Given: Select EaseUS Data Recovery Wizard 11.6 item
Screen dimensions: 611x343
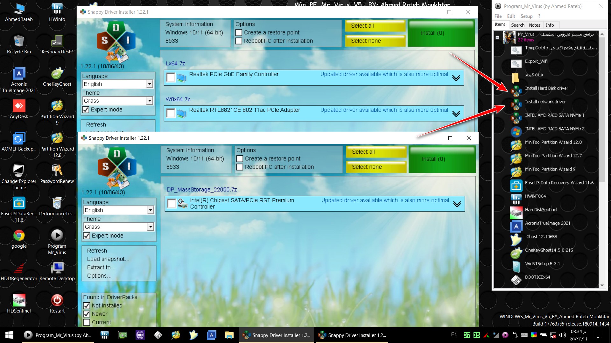Looking at the screenshot, I should (559, 183).
